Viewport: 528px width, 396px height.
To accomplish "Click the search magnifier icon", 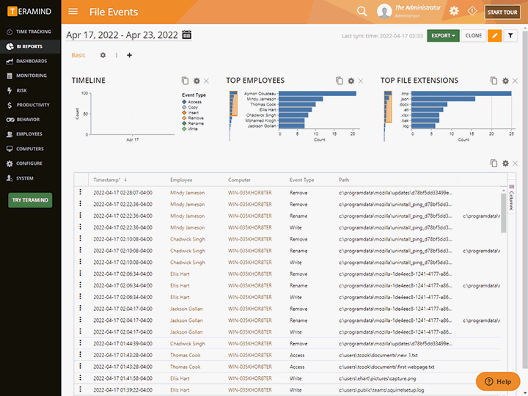I will [x=362, y=11].
